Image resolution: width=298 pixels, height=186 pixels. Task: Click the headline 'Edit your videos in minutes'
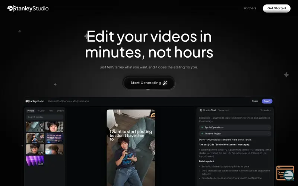click(x=149, y=44)
